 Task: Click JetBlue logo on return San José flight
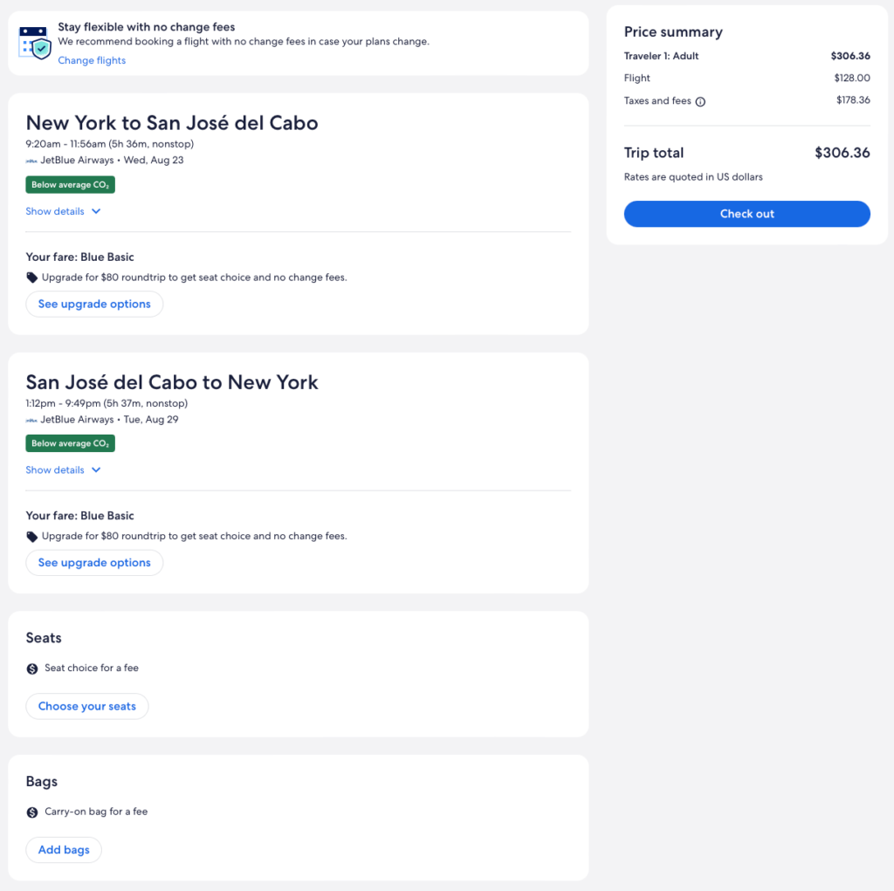(x=31, y=420)
